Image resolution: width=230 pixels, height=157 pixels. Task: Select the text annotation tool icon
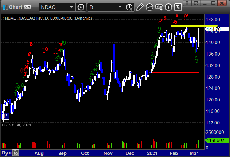tap(178, 7)
